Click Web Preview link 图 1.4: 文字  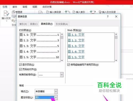click(76, 52)
